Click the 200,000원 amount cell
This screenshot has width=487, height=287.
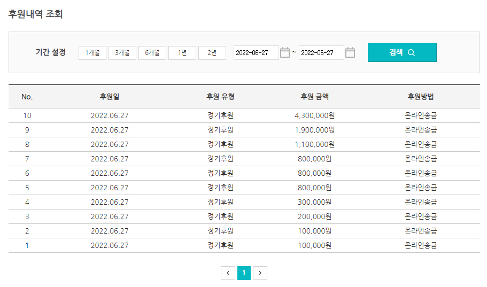tap(315, 216)
